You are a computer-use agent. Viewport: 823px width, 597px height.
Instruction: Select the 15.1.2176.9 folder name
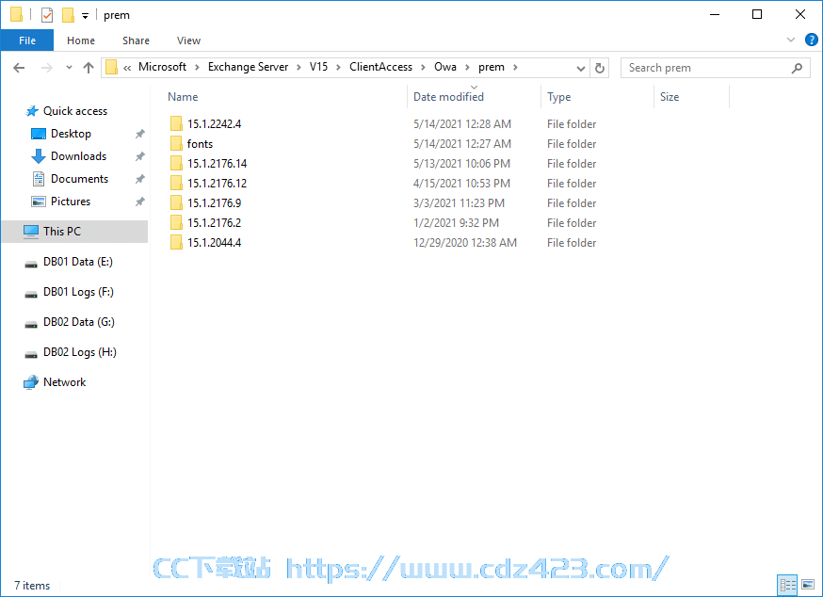click(x=214, y=203)
